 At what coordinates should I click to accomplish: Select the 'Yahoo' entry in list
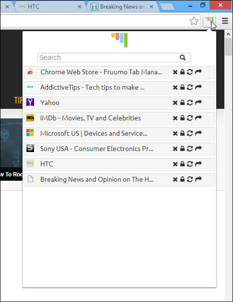[119, 103]
